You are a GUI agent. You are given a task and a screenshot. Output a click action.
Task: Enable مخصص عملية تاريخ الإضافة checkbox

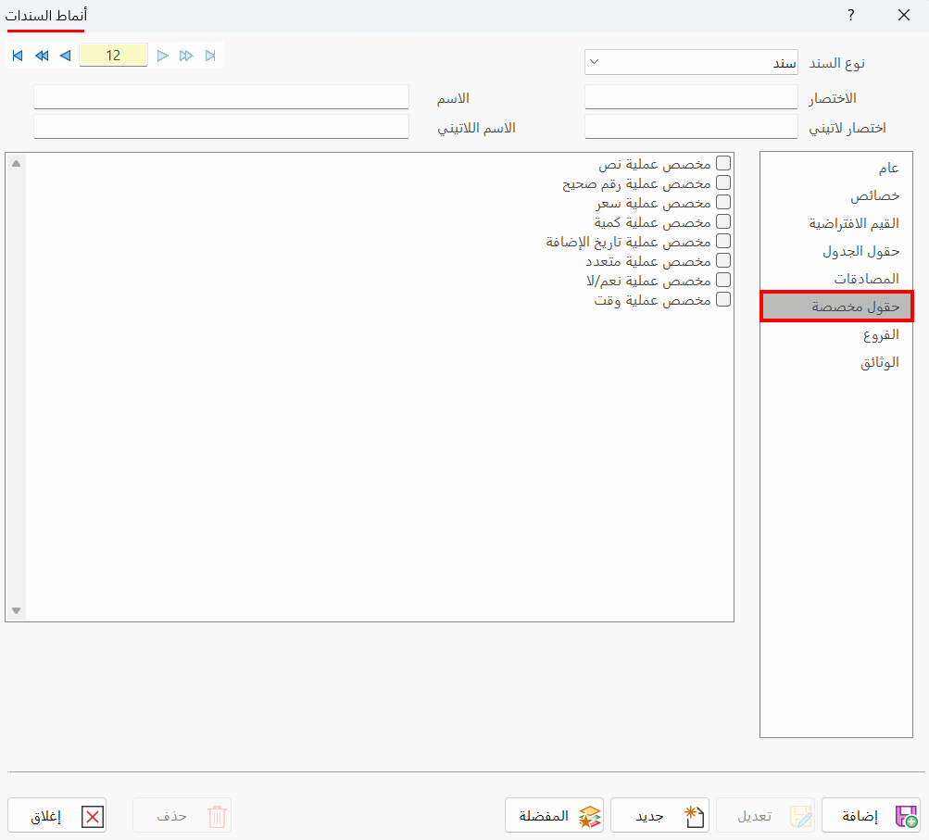point(722,241)
